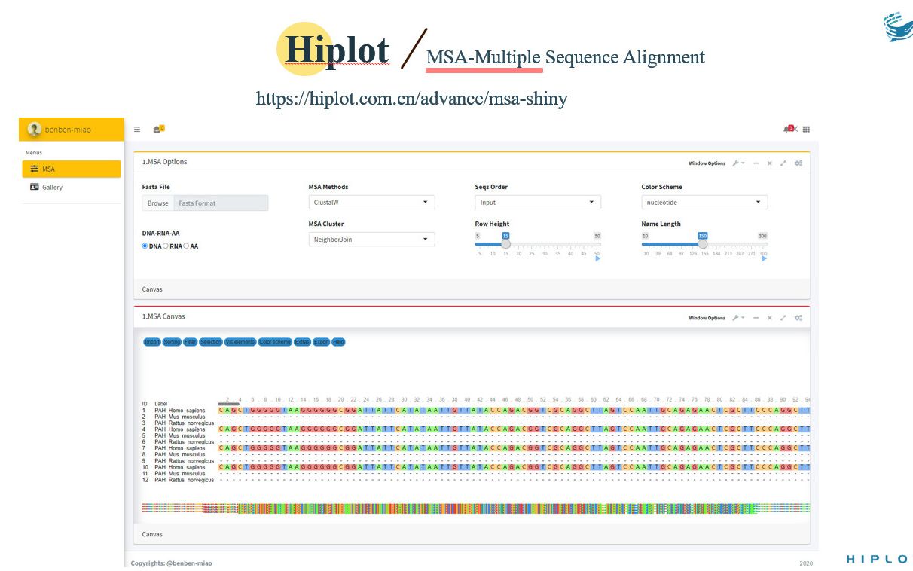Toggle the hamburger sidebar menu icon
The image size is (913, 571).
(137, 130)
